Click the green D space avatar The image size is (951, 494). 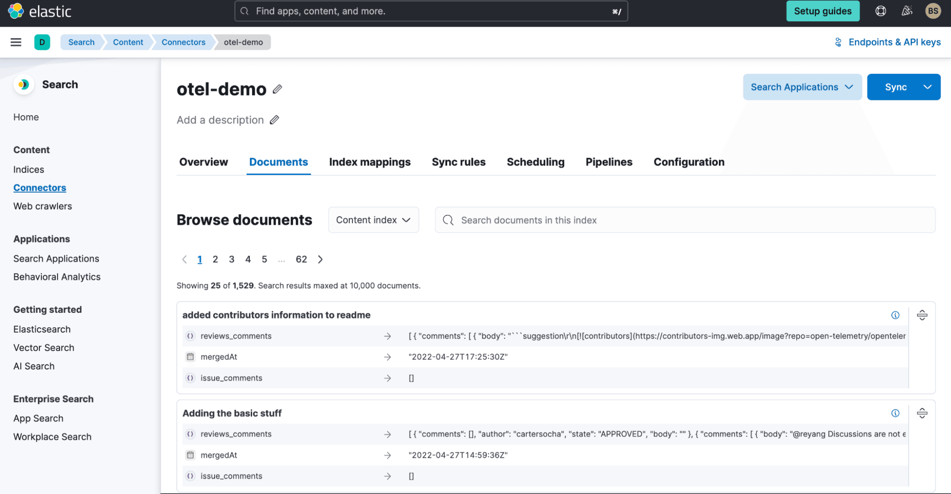tap(42, 42)
